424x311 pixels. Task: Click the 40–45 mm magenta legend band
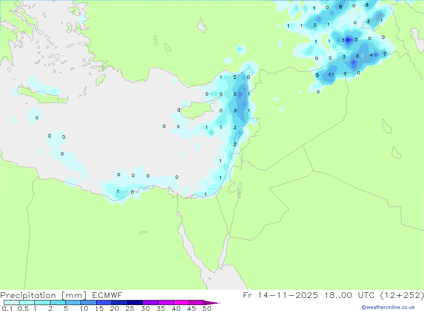[181, 303]
